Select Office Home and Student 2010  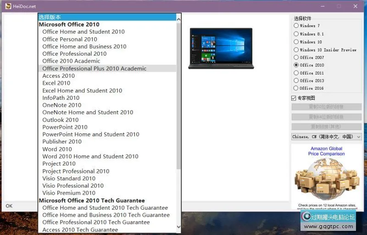click(x=83, y=32)
